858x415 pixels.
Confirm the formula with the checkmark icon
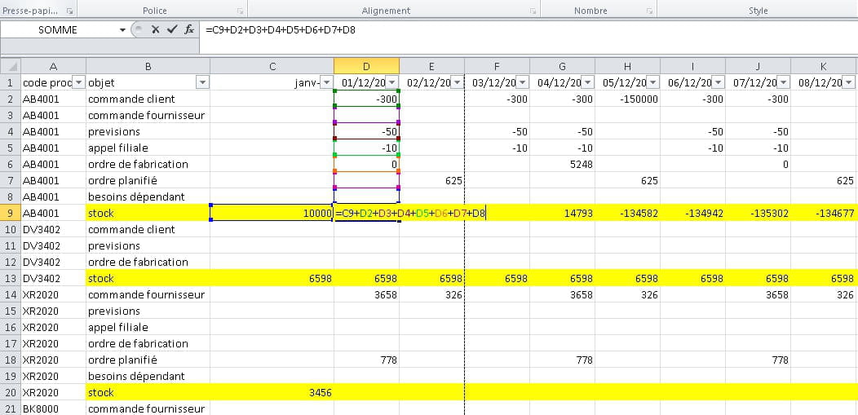[x=172, y=29]
